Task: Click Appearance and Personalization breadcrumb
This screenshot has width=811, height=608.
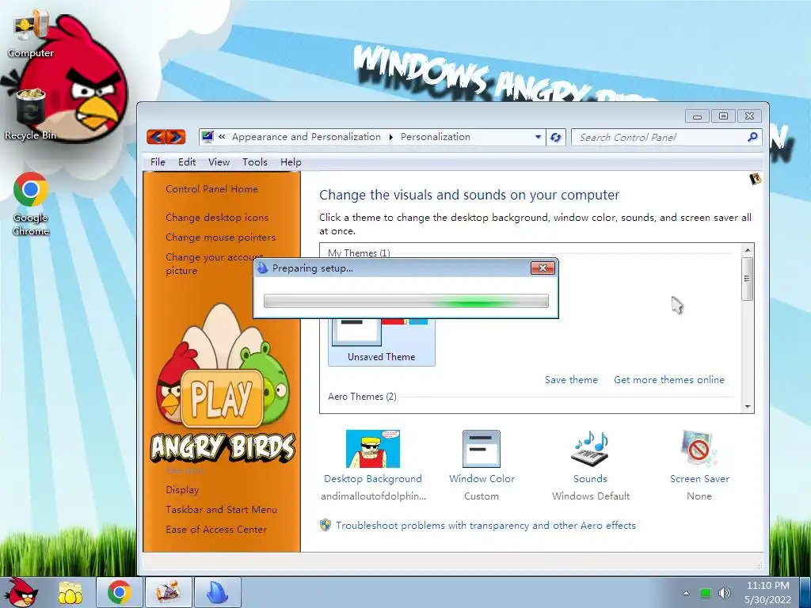Action: coord(307,136)
